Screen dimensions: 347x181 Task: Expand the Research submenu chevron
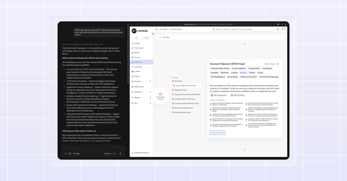(150, 81)
